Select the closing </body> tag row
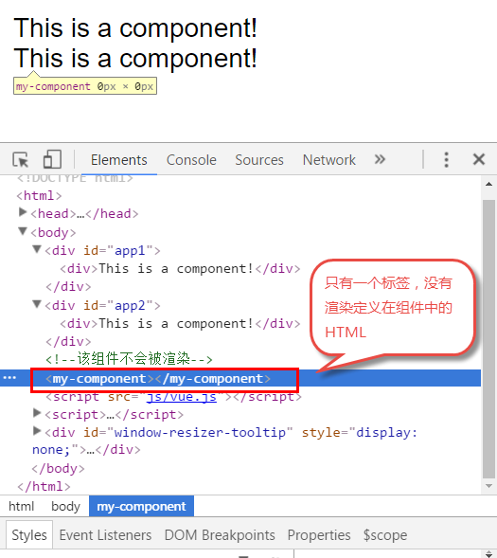Image resolution: width=497 pixels, height=558 pixels. (59, 468)
